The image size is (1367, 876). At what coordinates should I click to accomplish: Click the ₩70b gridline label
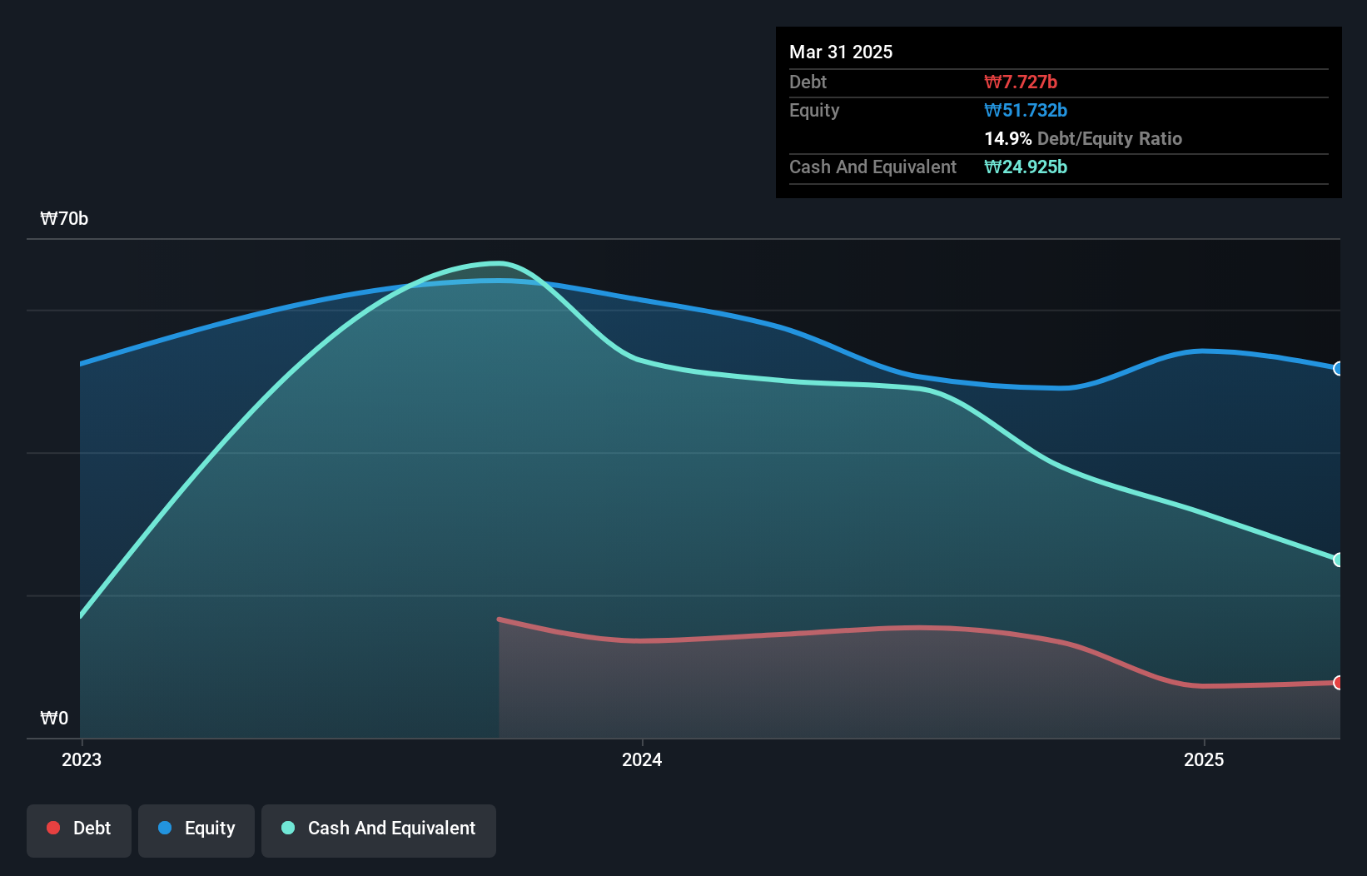click(64, 219)
